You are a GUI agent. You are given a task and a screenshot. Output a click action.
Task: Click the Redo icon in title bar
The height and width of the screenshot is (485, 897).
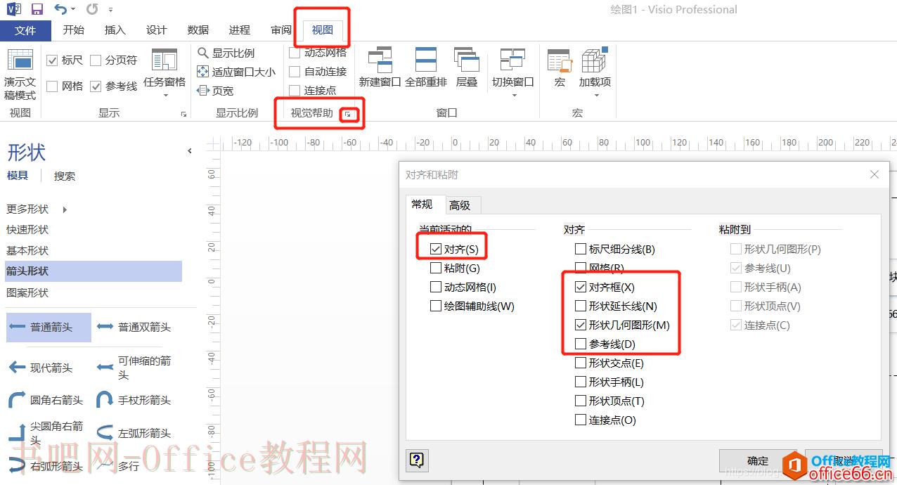92,9
